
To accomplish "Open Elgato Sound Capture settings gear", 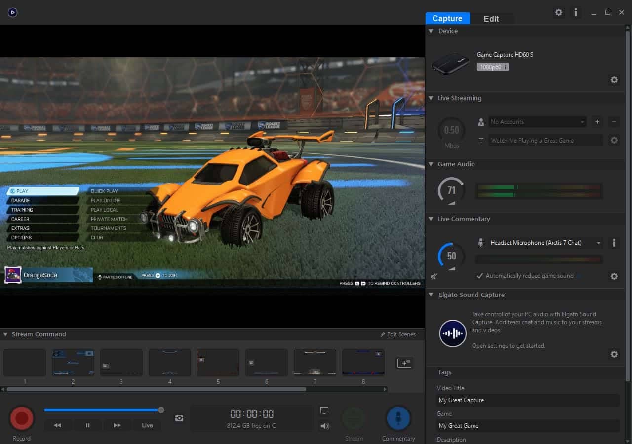I will [x=614, y=354].
